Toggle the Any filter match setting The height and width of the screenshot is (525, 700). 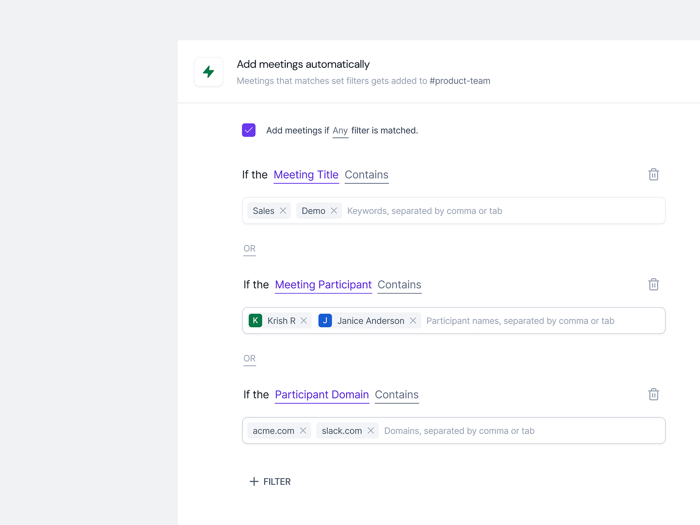click(x=340, y=130)
